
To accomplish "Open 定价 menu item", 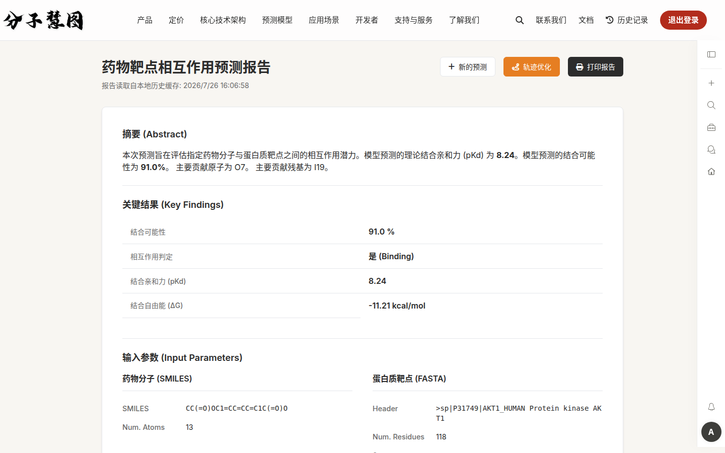I will (176, 20).
